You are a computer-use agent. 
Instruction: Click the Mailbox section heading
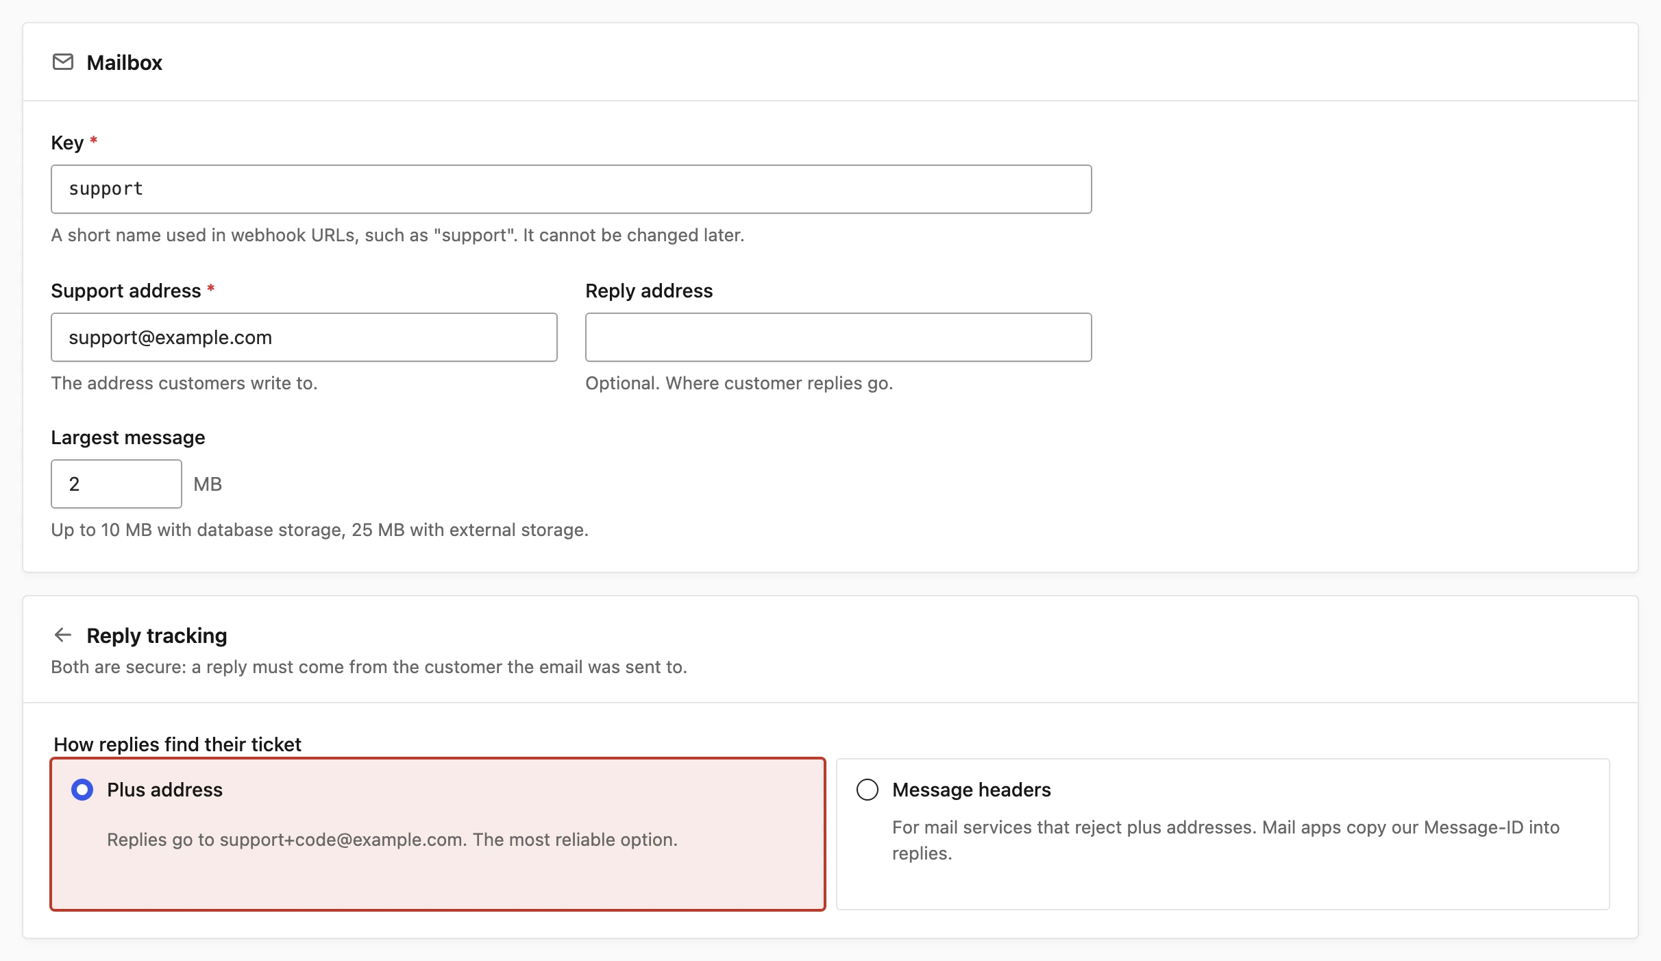[x=125, y=63]
